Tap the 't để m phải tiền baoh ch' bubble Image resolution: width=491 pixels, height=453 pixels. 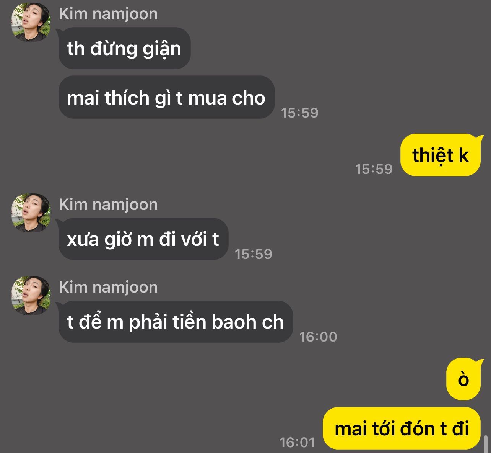point(176,322)
